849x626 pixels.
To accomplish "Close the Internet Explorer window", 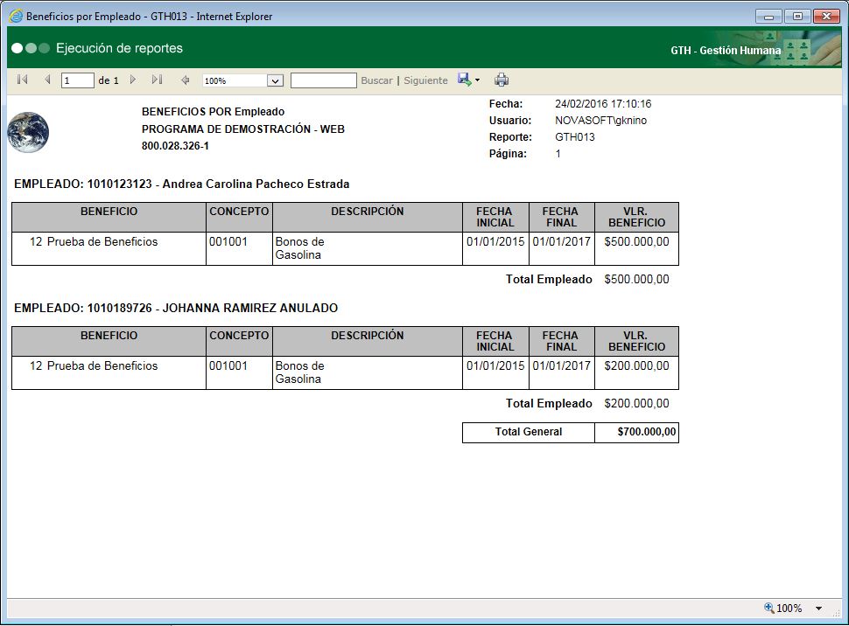I will pos(826,17).
